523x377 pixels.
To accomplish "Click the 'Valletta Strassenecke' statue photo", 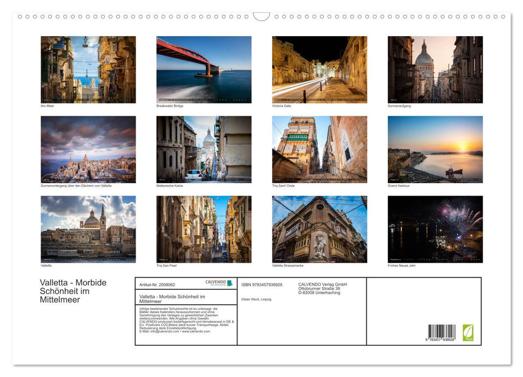I will click(x=319, y=229).
